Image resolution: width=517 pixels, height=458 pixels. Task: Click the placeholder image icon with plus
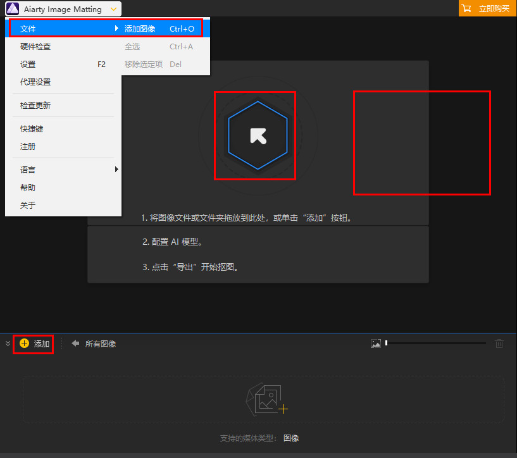(x=266, y=399)
